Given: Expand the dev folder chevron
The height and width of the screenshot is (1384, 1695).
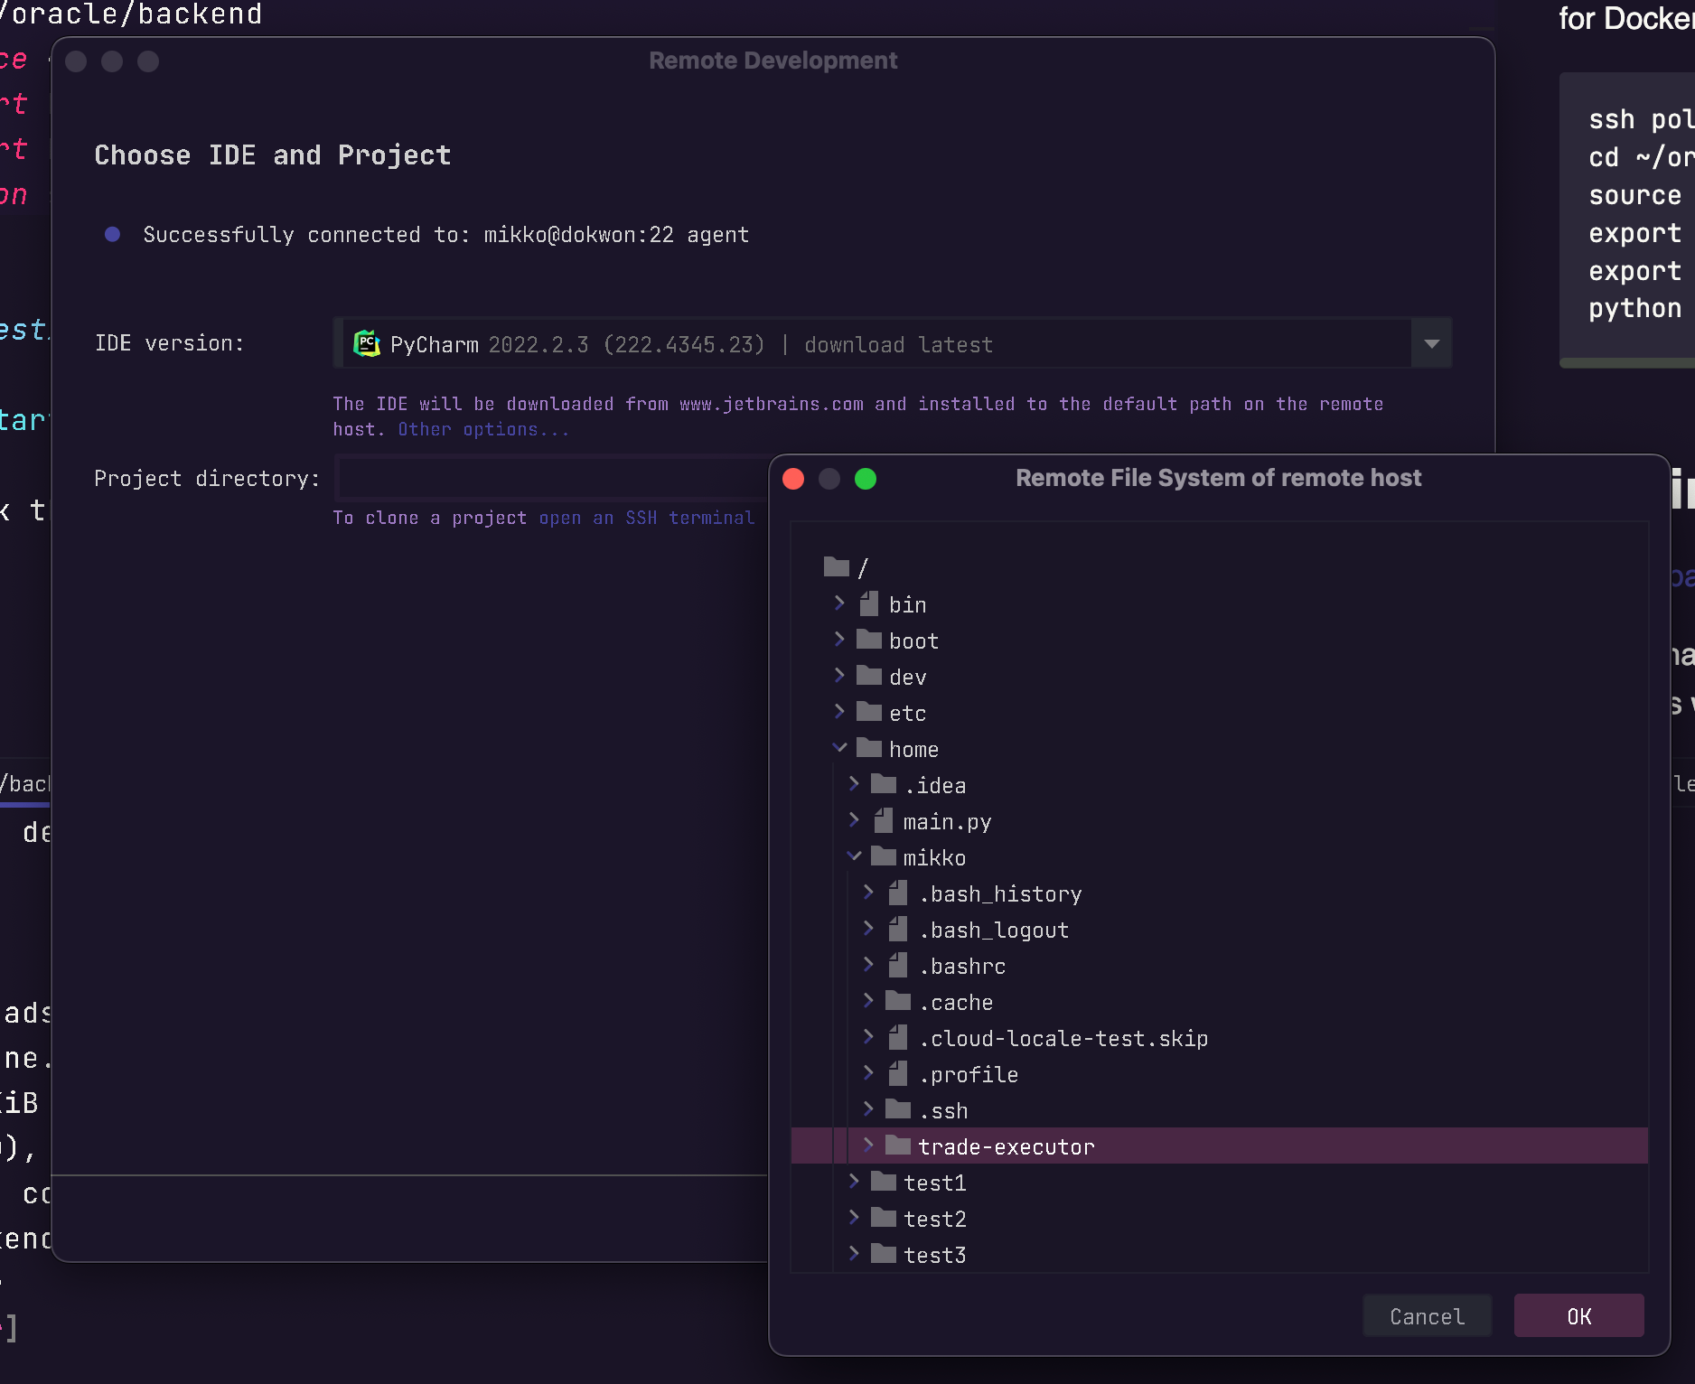Looking at the screenshot, I should 839,675.
